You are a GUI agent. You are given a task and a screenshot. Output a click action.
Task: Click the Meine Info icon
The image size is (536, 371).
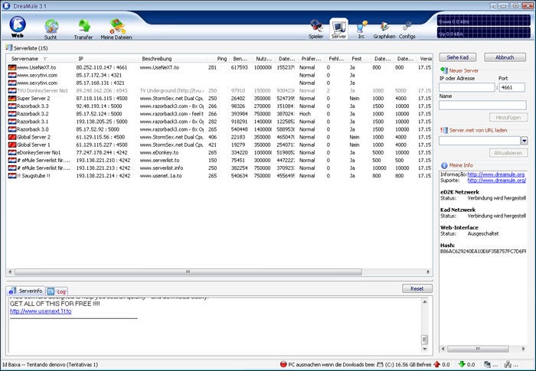click(x=444, y=165)
